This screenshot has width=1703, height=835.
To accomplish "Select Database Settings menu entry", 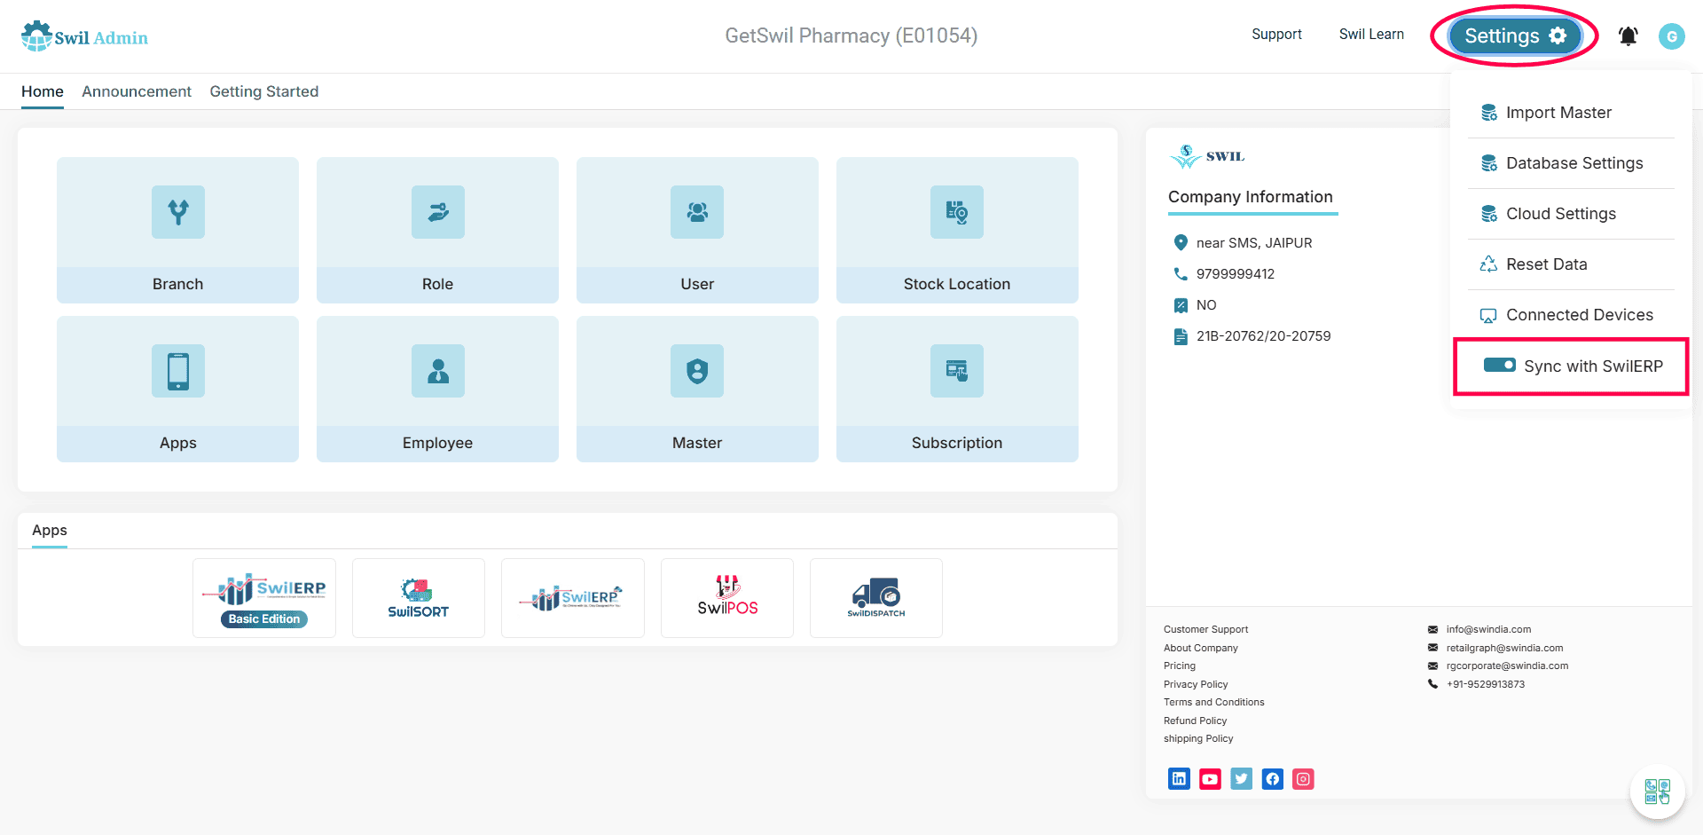I will (x=1571, y=163).
